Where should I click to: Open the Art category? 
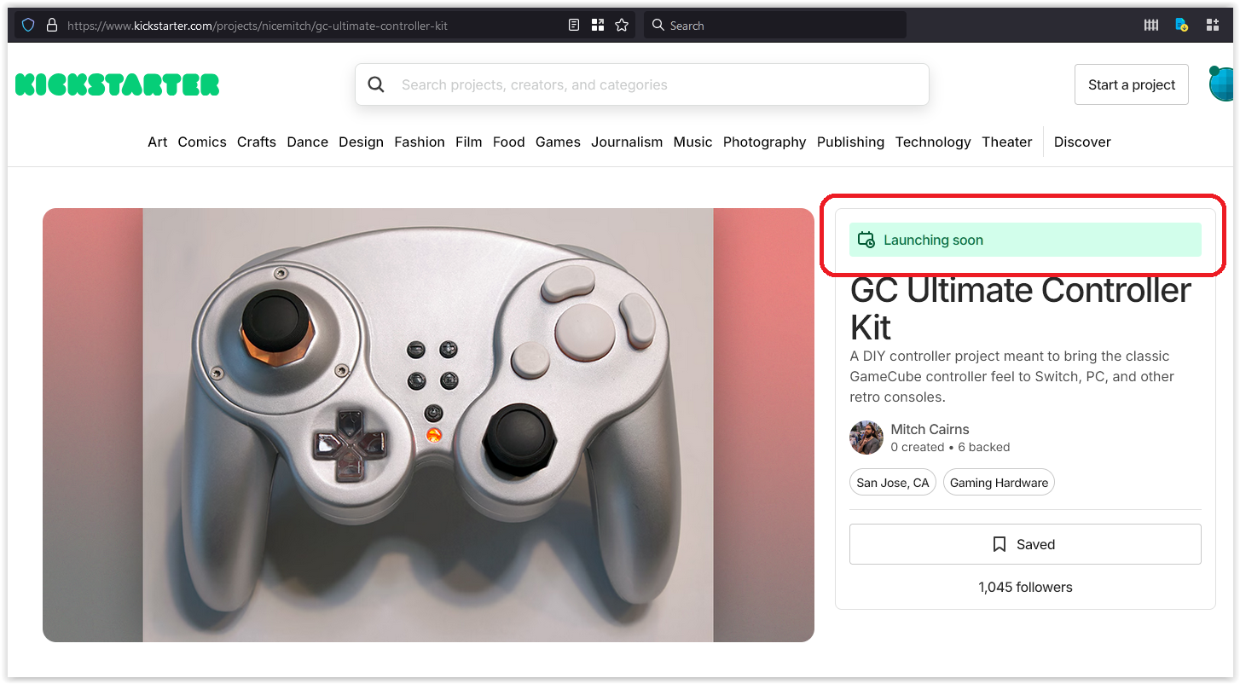(x=158, y=142)
